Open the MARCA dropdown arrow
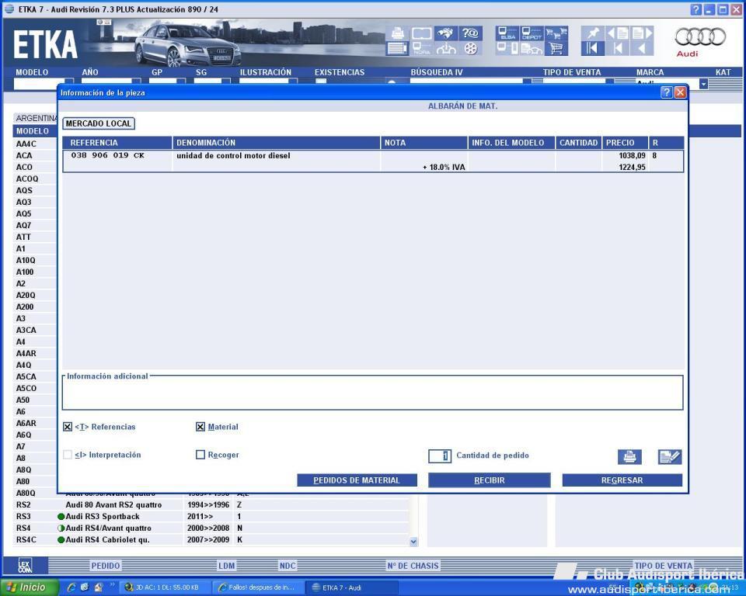The image size is (746, 596). click(704, 84)
